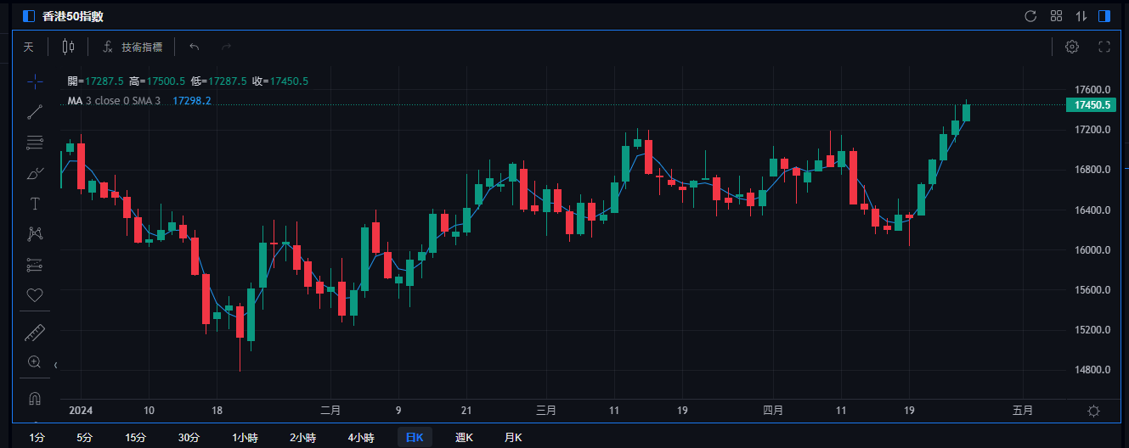Screen dimensions: 1129x448
Task: Select the crosshair cursor tool
Action: point(35,81)
